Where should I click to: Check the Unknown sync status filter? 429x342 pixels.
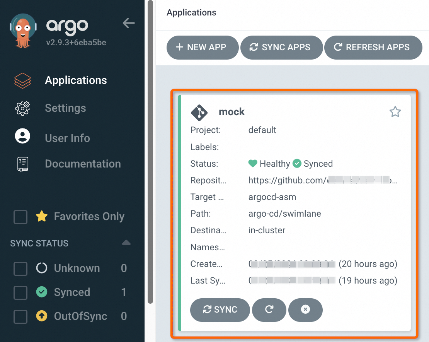[x=20, y=268]
